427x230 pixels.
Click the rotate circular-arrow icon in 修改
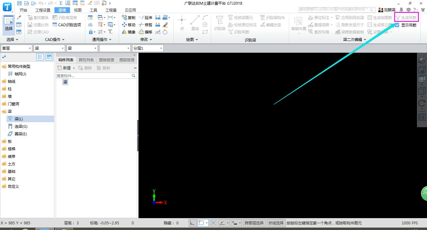(x=165, y=32)
